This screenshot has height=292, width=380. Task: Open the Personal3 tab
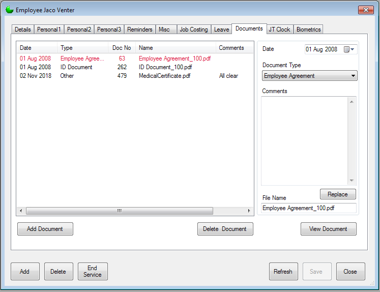[109, 30]
